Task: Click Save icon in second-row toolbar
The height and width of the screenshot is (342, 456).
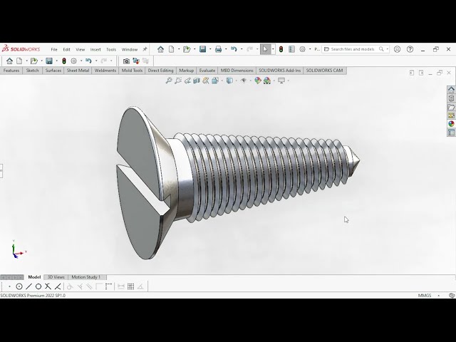Action: (49, 61)
